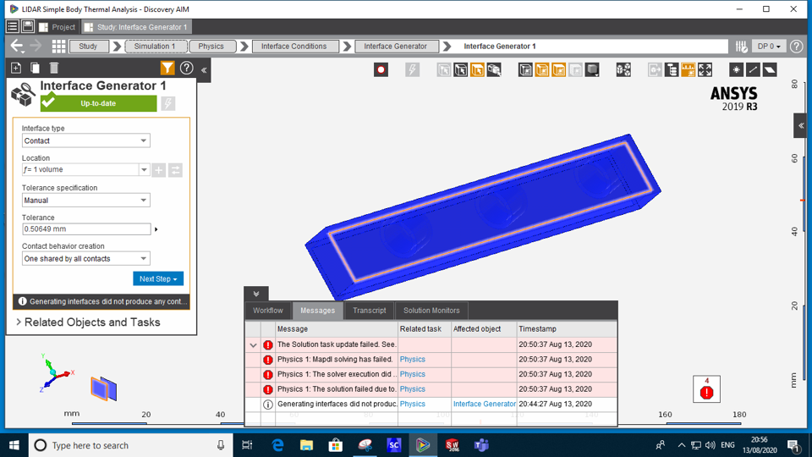Image resolution: width=812 pixels, height=457 pixels.
Task: Expand the right side panel arrow
Action: [801, 125]
